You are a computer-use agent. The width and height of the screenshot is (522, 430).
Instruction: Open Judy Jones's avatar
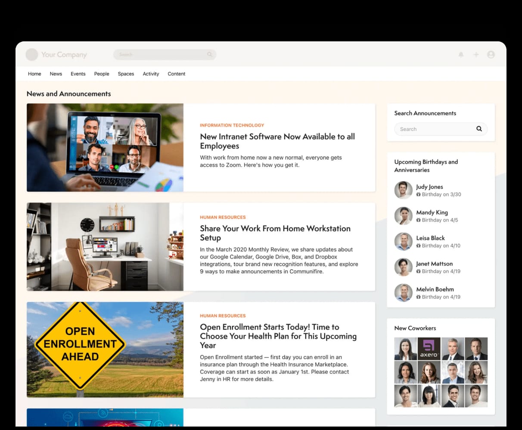click(404, 190)
